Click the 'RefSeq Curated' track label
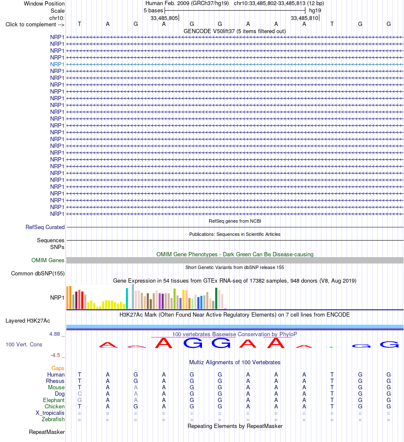This screenshot has height=442, width=404. click(x=45, y=227)
